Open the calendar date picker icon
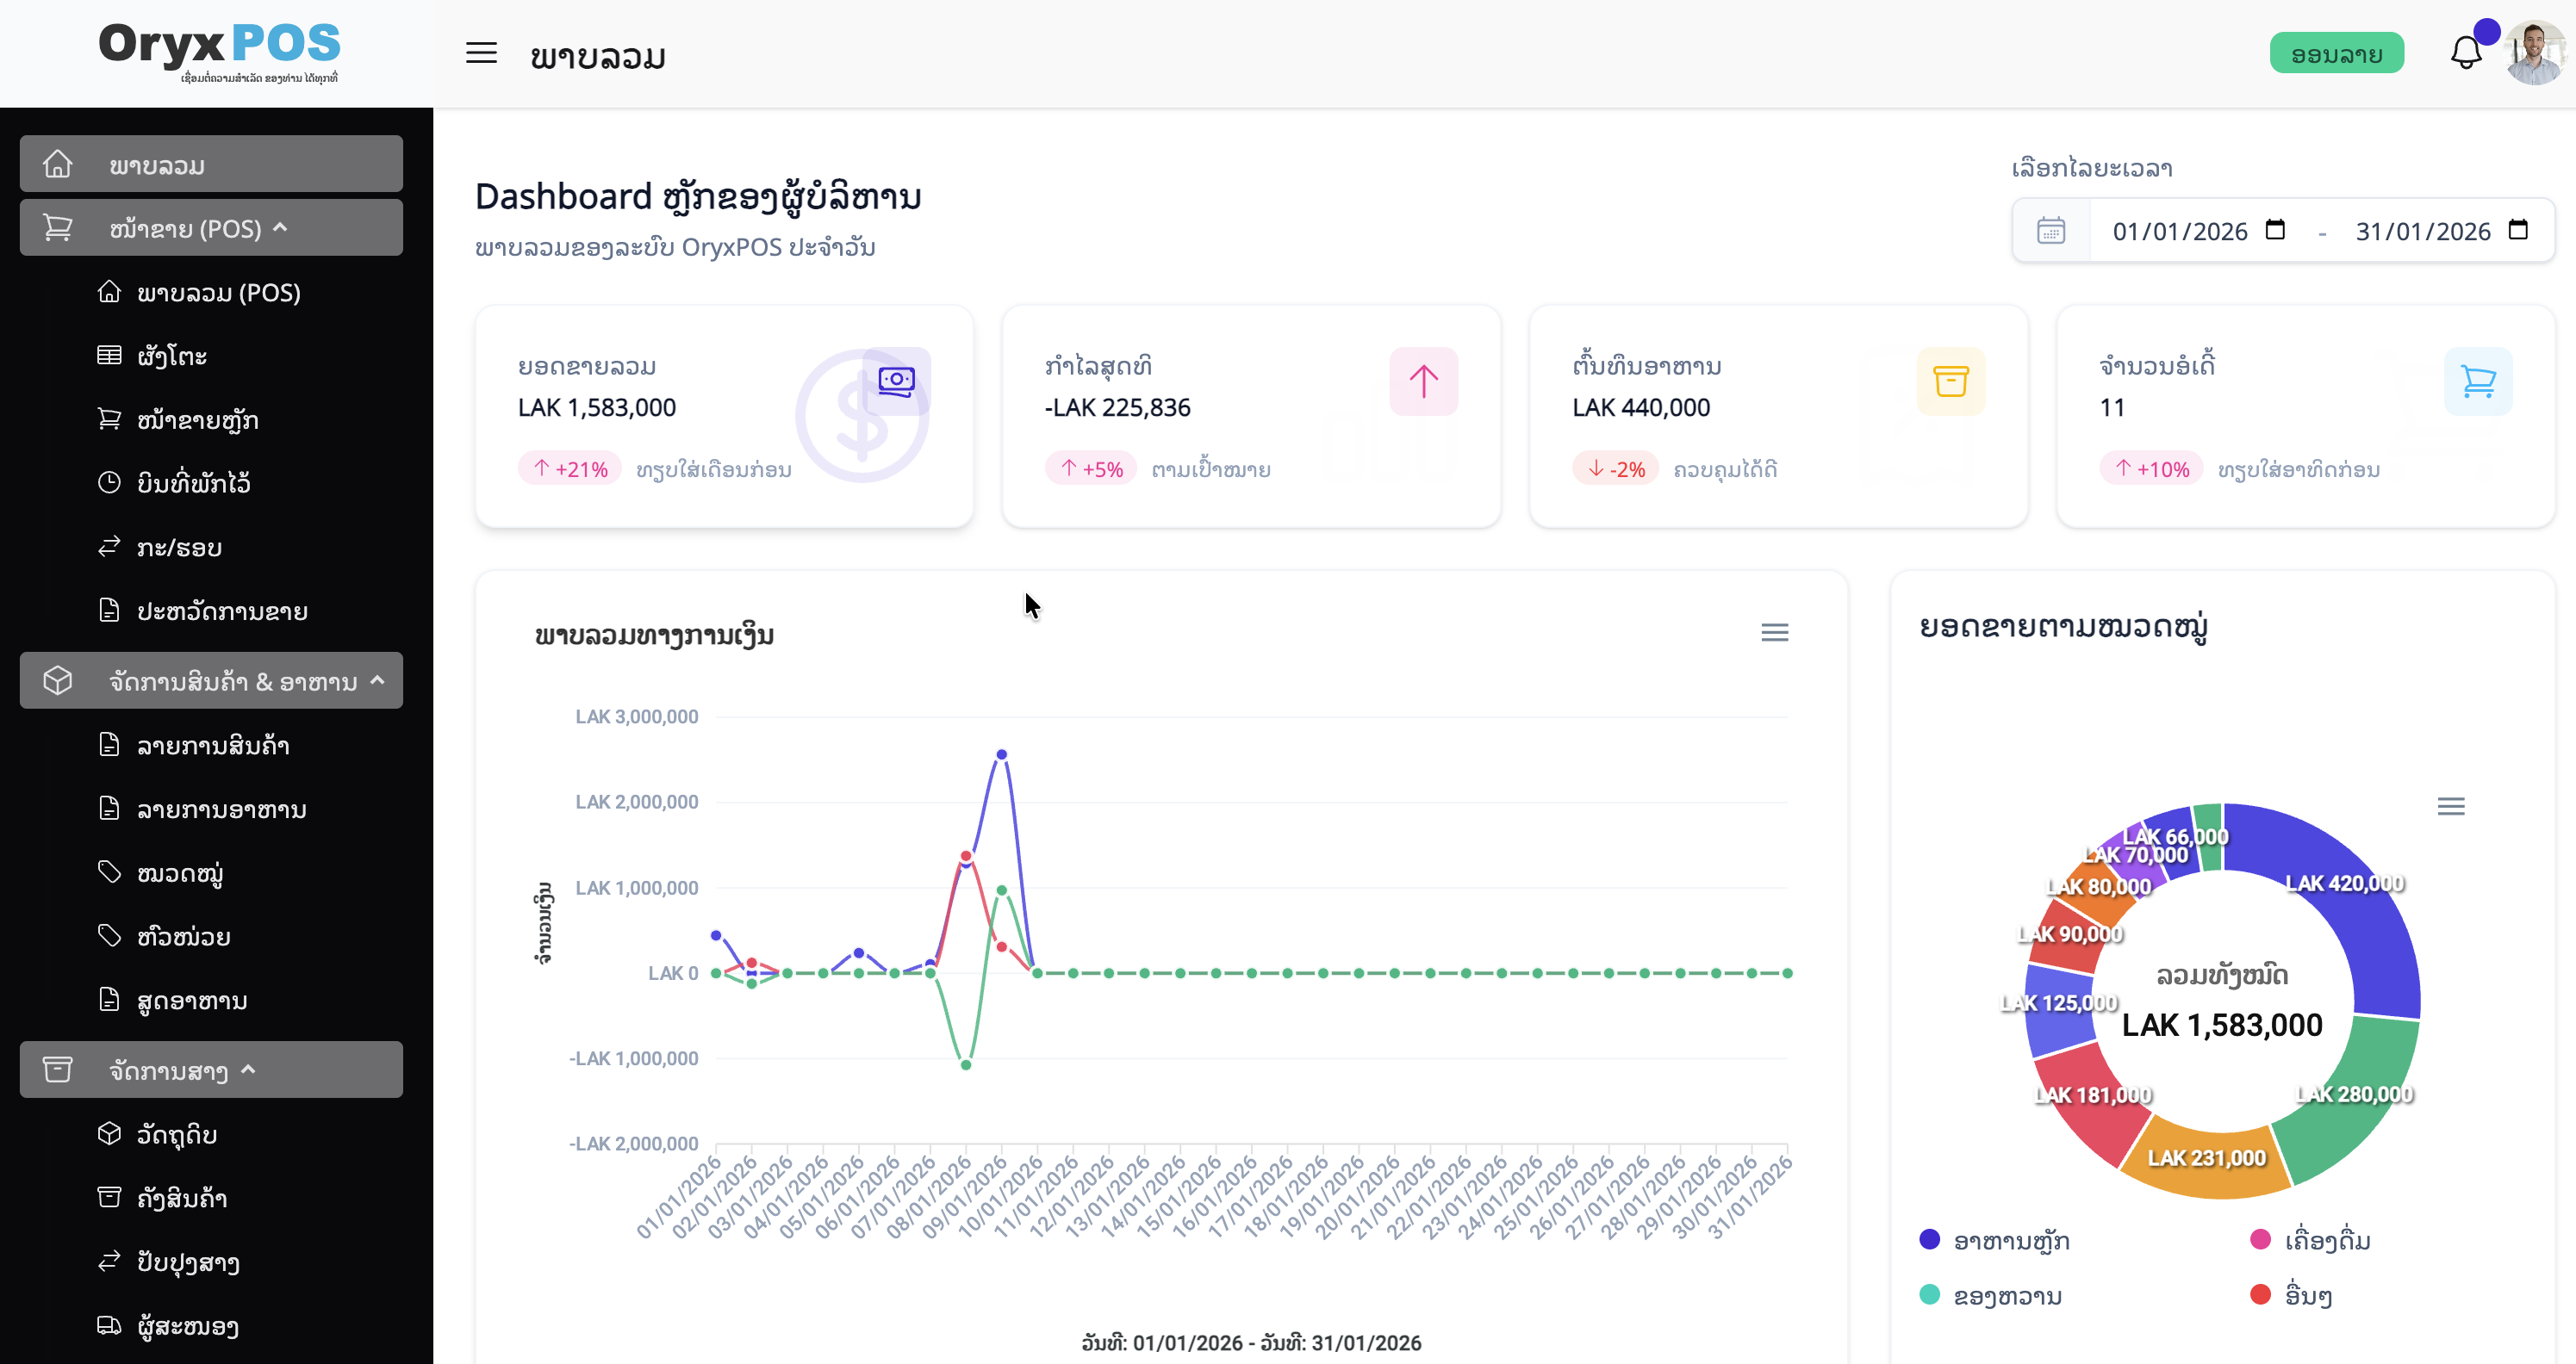 tap(2052, 231)
